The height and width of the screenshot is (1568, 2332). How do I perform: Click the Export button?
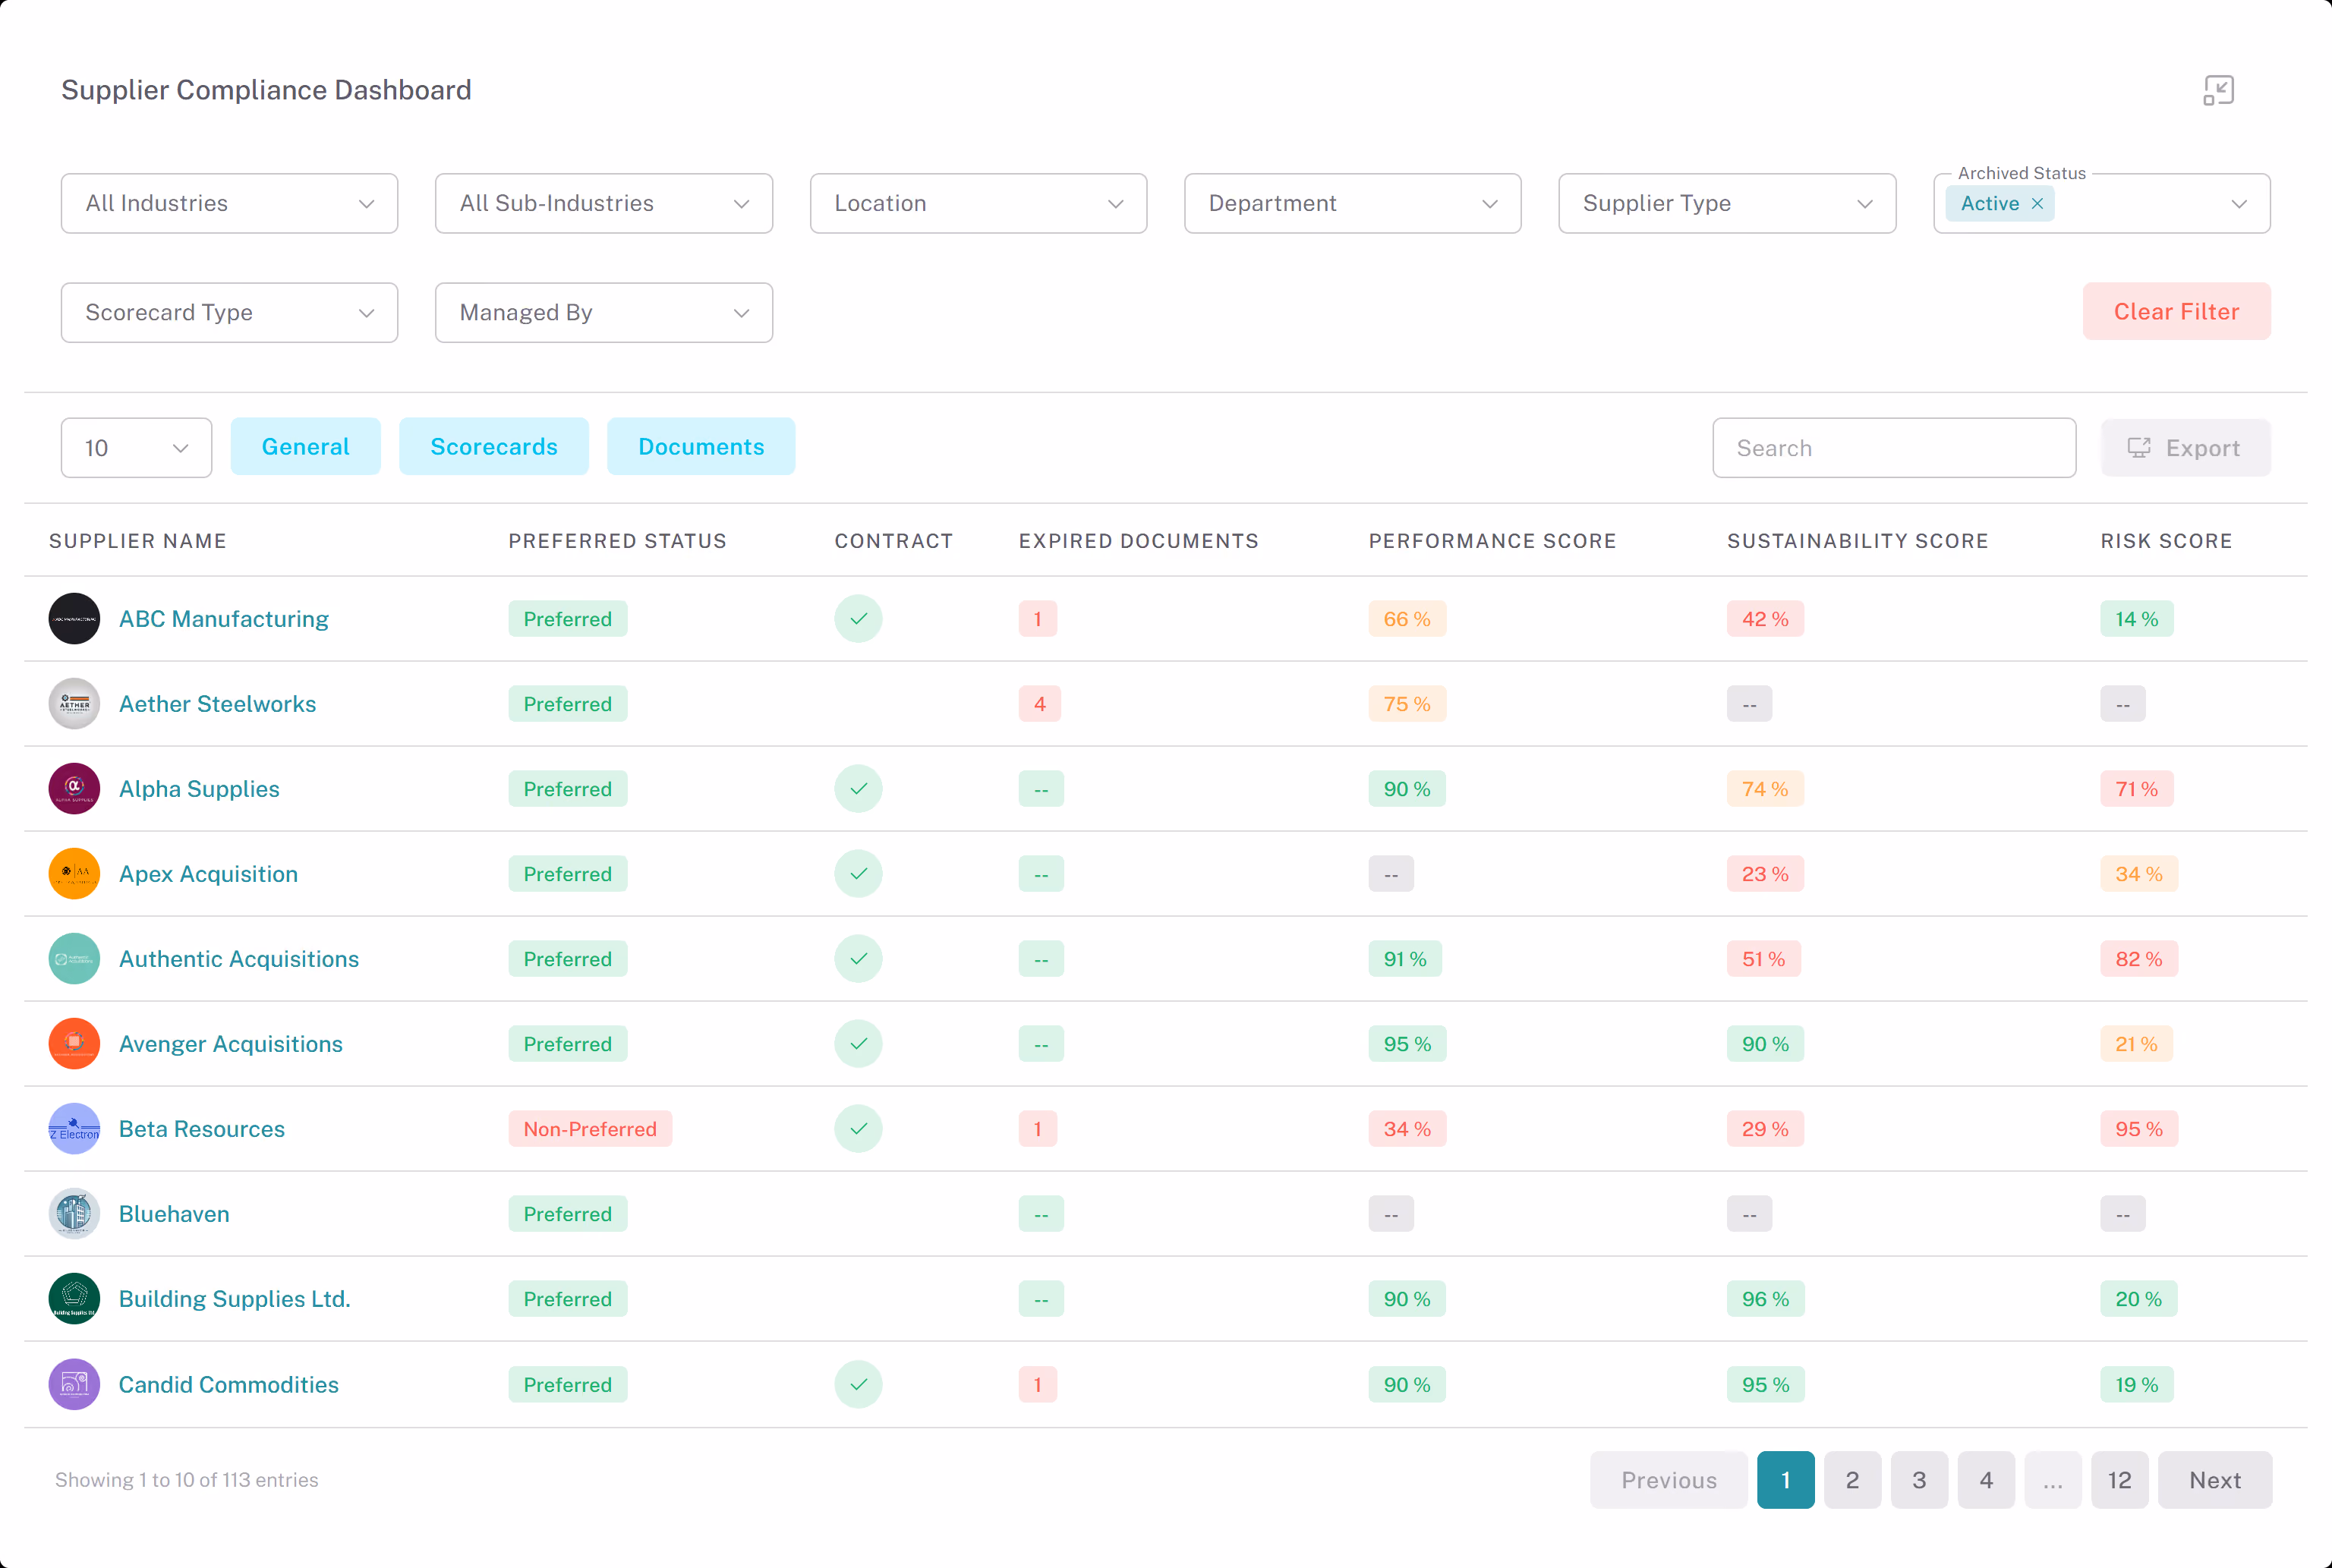point(2185,448)
